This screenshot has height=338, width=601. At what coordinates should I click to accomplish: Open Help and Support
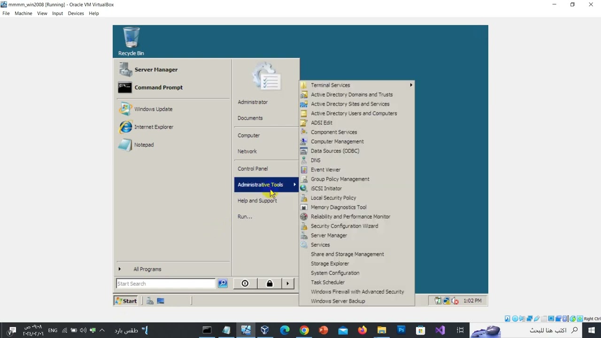tap(257, 200)
